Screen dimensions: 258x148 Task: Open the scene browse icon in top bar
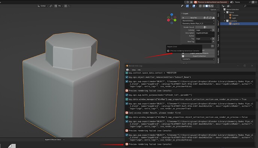[232, 2]
